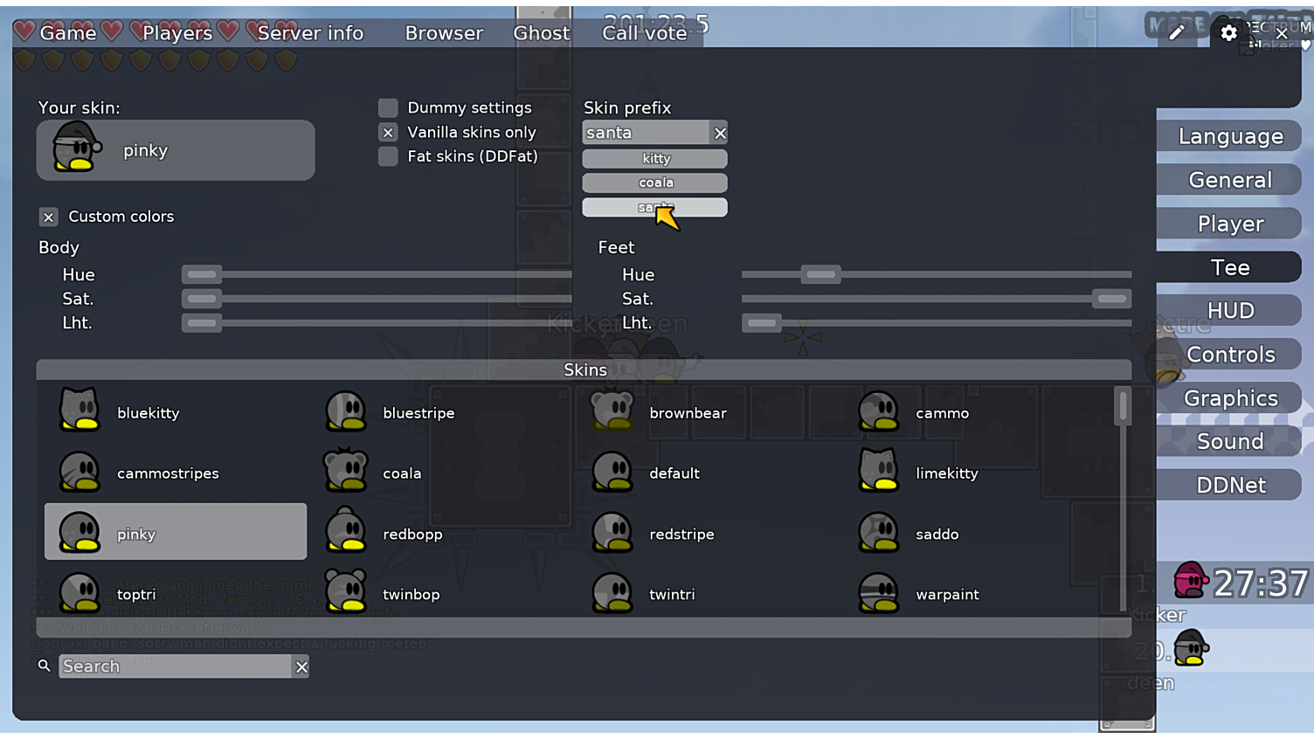This screenshot has width=1314, height=739.
Task: Pick the coala skin icon
Action: point(346,472)
